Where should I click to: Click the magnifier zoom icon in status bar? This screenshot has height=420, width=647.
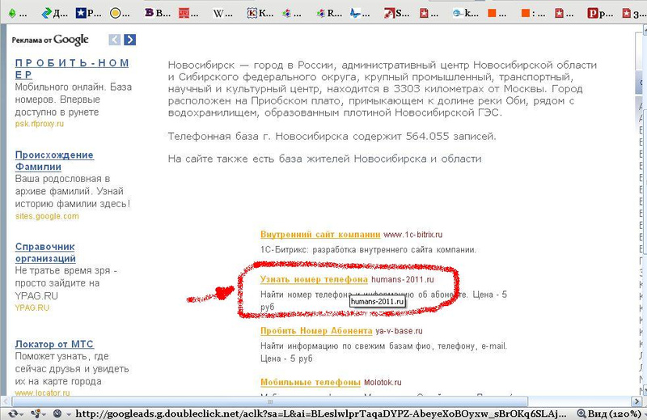click(581, 414)
